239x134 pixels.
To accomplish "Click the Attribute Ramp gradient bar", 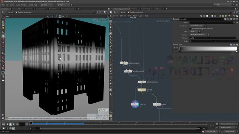I will (x=208, y=49).
